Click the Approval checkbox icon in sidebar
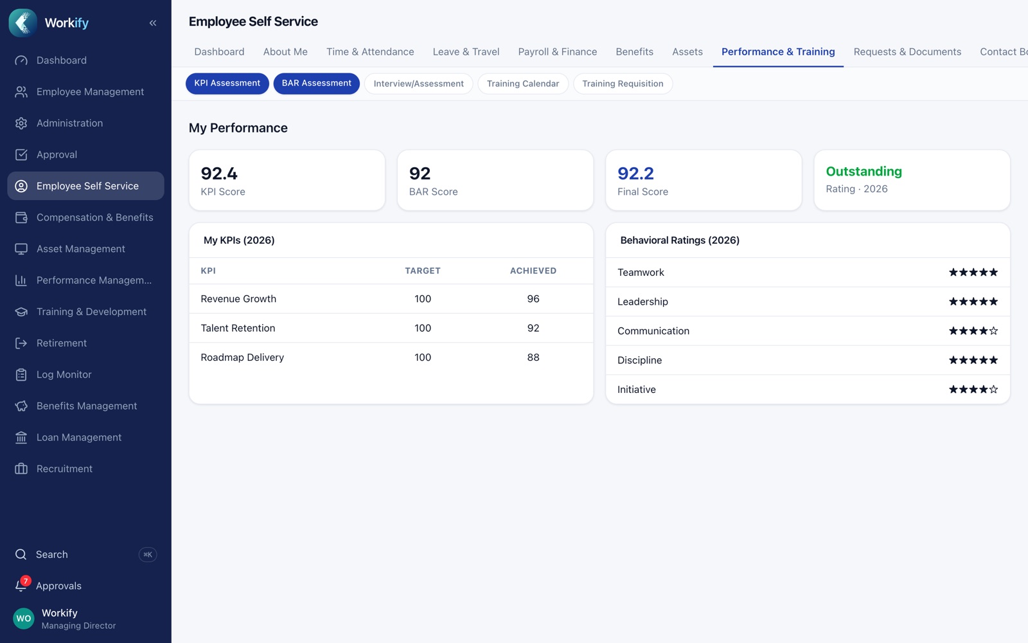This screenshot has width=1028, height=643. [21, 155]
